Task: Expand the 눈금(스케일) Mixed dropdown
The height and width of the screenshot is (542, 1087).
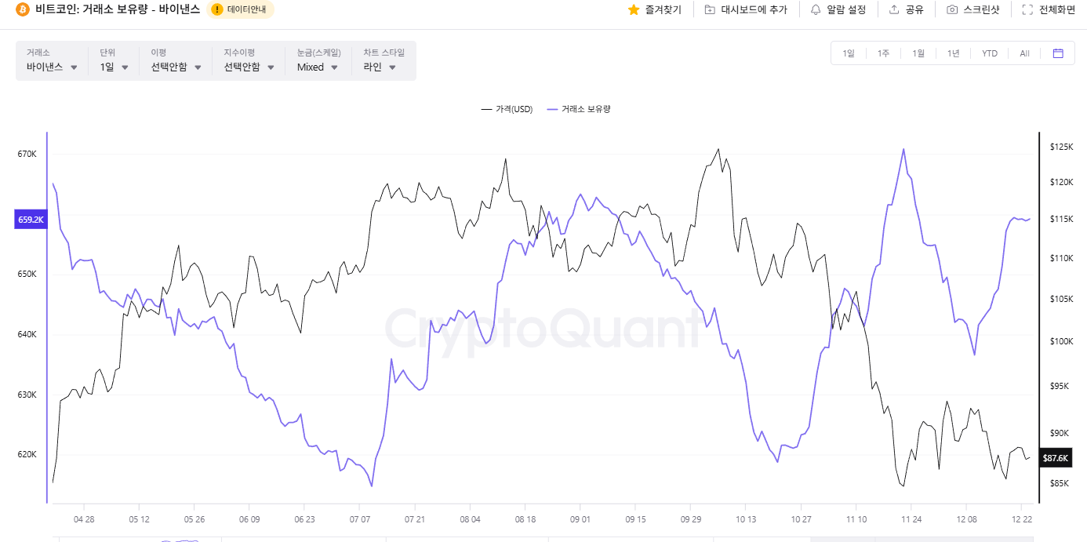Action: (318, 67)
